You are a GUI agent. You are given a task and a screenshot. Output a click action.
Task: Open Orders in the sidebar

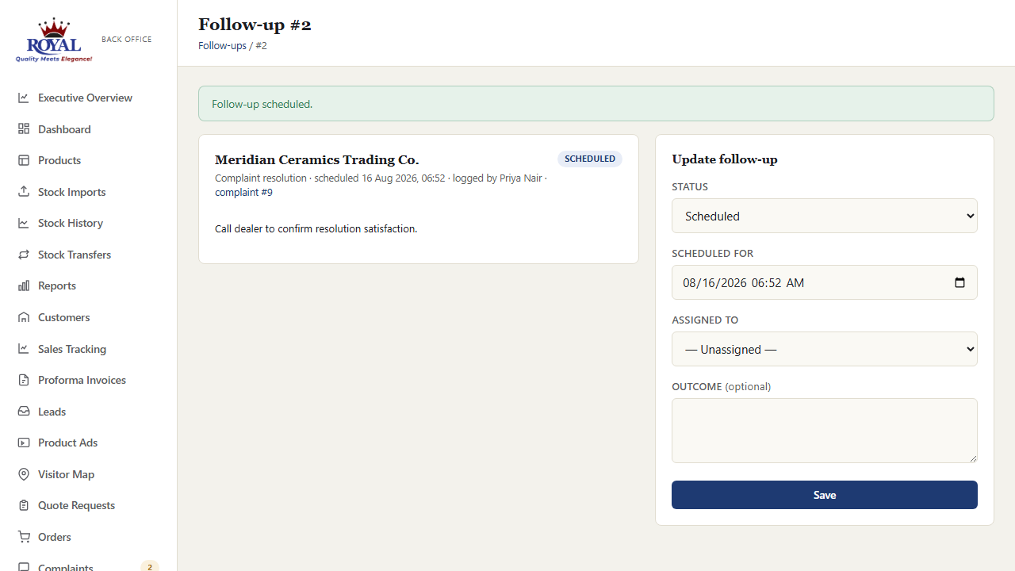click(88, 537)
